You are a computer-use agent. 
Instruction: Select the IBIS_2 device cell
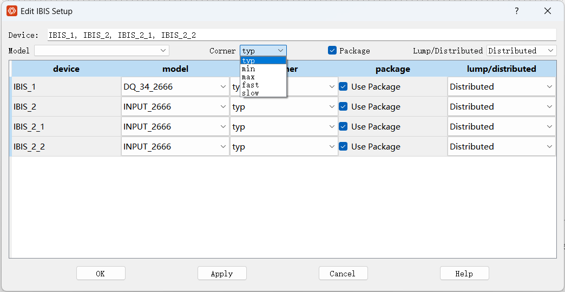[x=67, y=107]
